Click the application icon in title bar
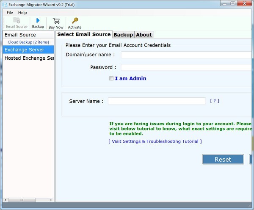Viewport: 254px width, 210px height. [x=5, y=4]
